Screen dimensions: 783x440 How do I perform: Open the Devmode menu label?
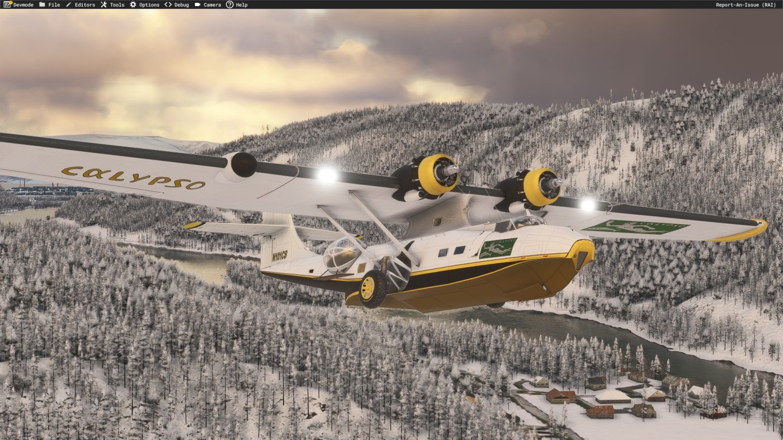(23, 4)
